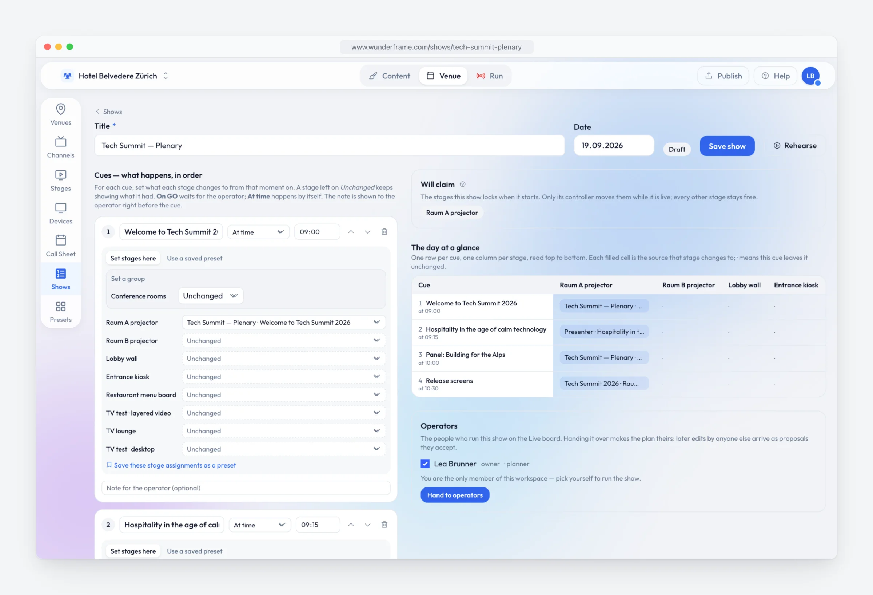Viewport: 873px width, 595px height.
Task: Open Venues in the sidebar
Action: [60, 114]
